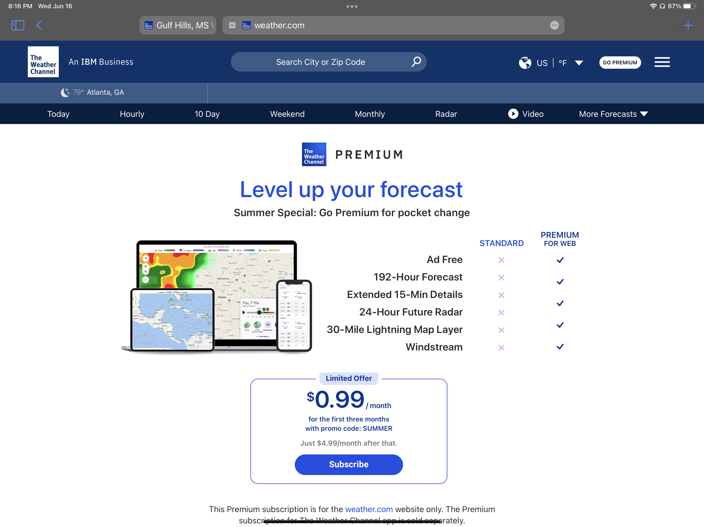Click the Subscribe button

(349, 464)
